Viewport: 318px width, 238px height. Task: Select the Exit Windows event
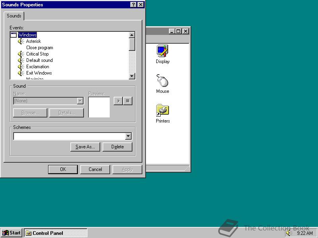pos(39,73)
